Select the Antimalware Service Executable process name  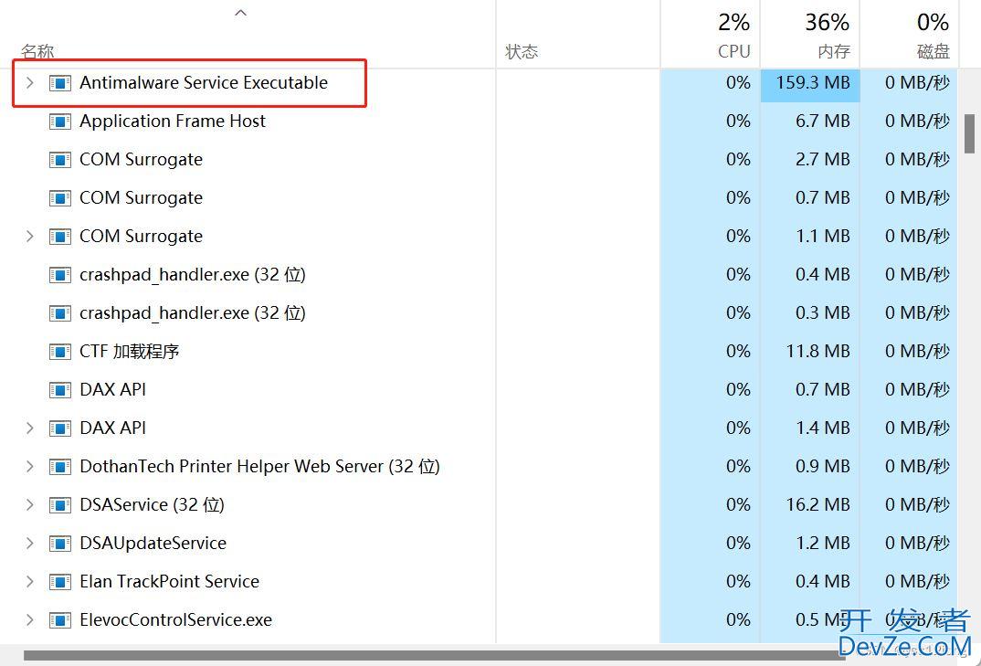(204, 82)
